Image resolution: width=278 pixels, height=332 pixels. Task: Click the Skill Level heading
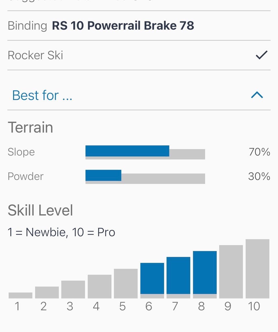[x=40, y=210]
